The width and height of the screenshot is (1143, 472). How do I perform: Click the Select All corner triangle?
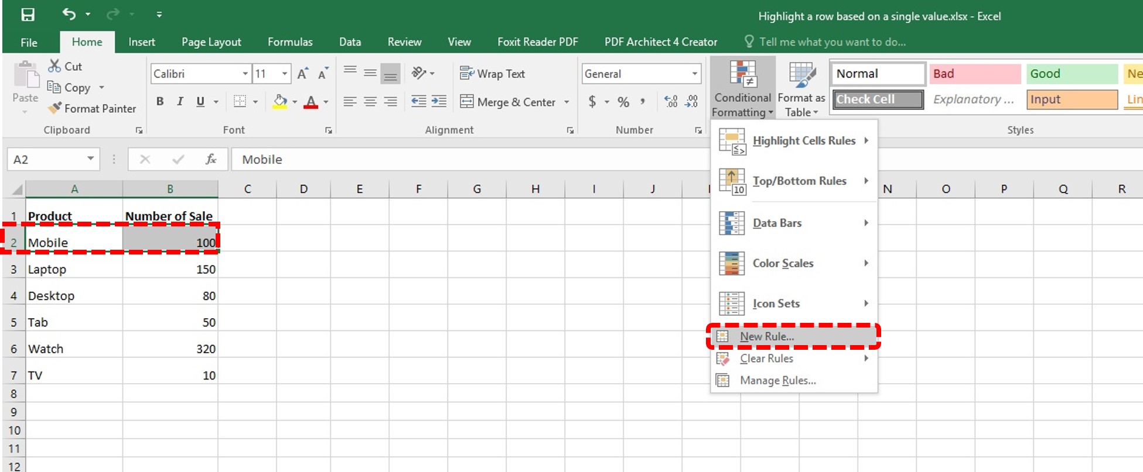tap(17, 189)
